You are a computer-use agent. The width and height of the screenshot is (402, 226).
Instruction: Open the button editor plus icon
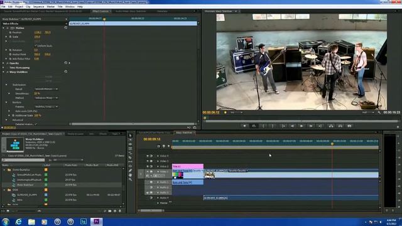click(x=398, y=127)
